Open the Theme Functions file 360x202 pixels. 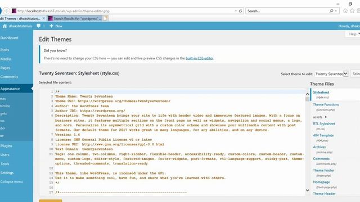(326, 104)
